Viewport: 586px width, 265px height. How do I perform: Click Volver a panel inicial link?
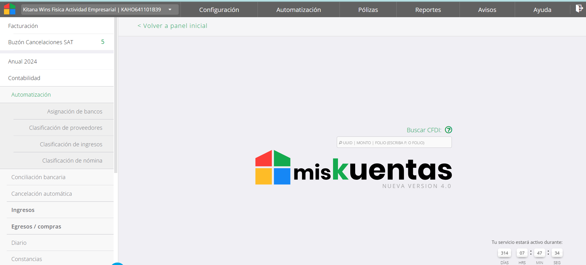coord(172,26)
